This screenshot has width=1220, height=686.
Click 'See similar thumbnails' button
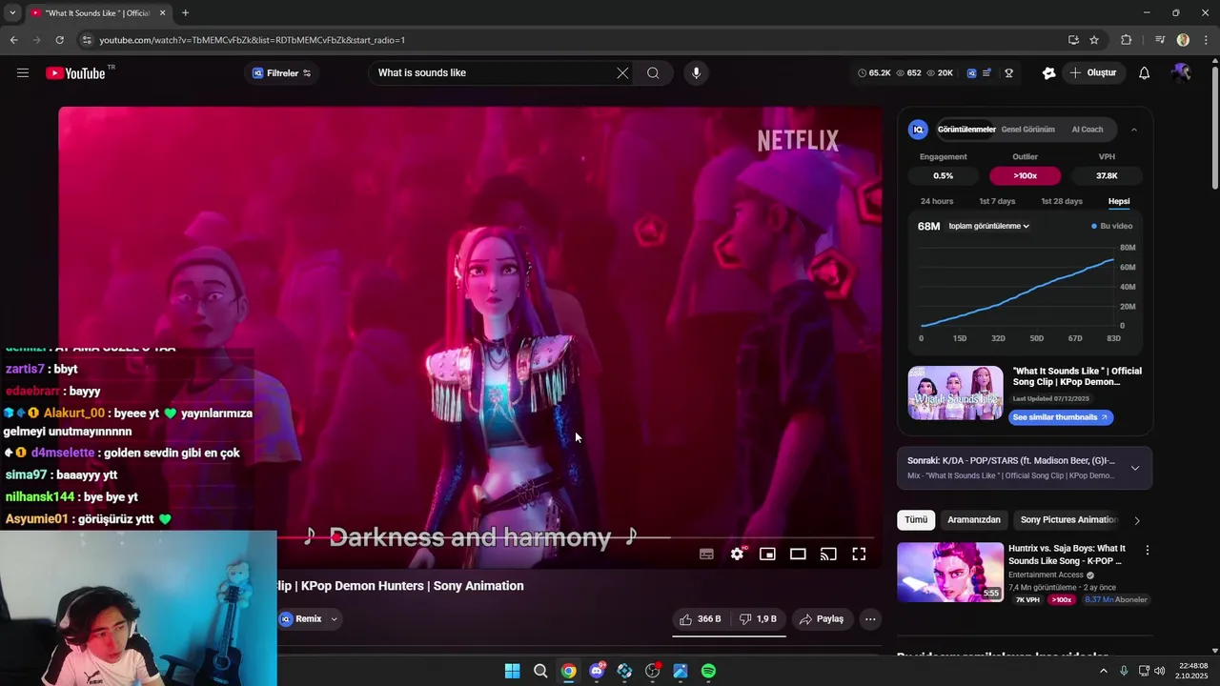pyautogui.click(x=1060, y=417)
